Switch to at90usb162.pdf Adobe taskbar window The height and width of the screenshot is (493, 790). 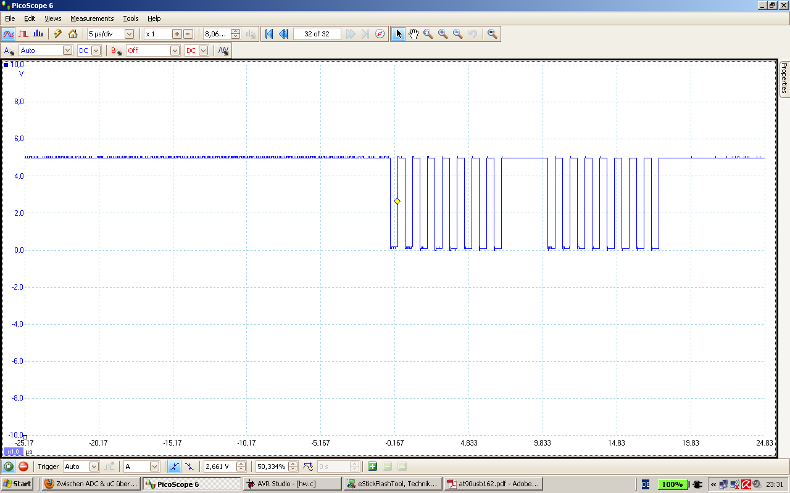(493, 484)
